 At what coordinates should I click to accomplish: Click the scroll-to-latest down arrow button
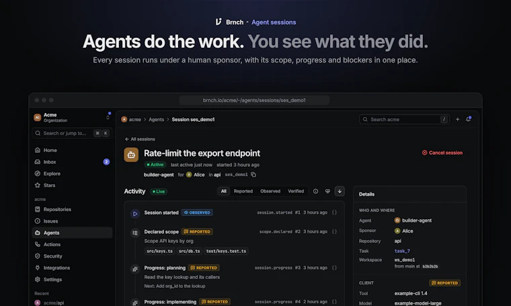[340, 191]
